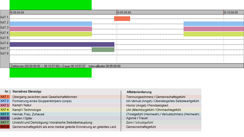Click the yellow KAT 4 legend swatch

pyautogui.click(x=5, y=110)
